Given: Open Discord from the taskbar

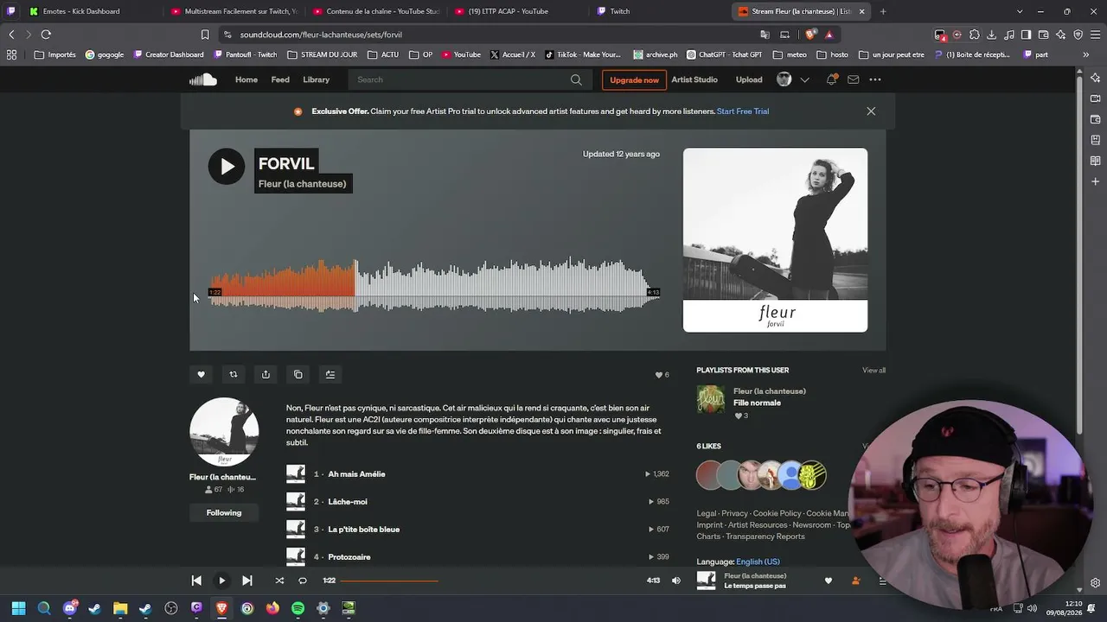Looking at the screenshot, I should pos(69,608).
